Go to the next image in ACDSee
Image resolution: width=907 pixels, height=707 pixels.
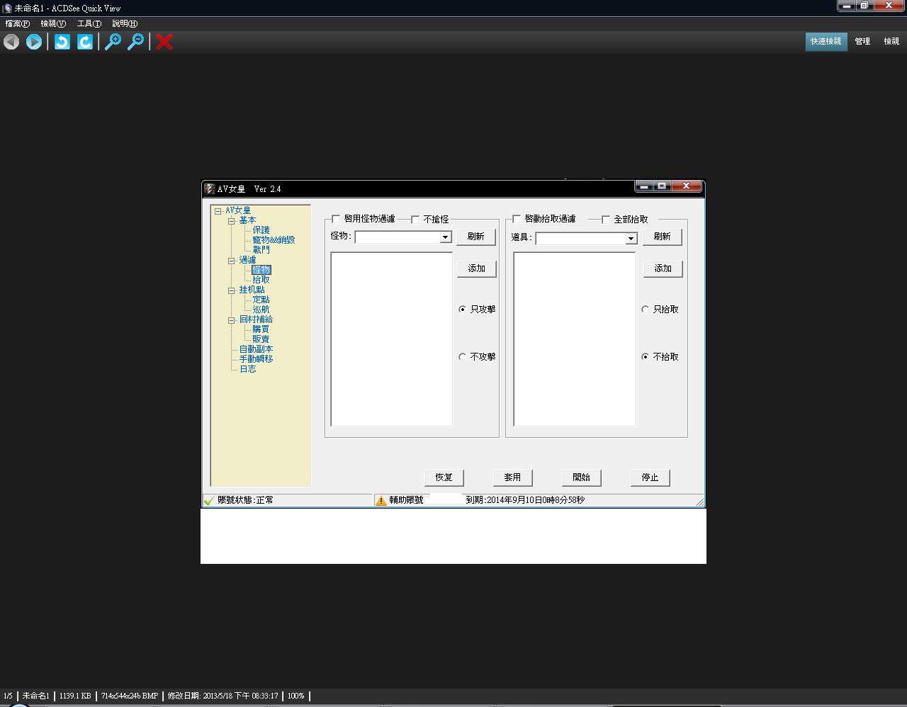(x=33, y=42)
